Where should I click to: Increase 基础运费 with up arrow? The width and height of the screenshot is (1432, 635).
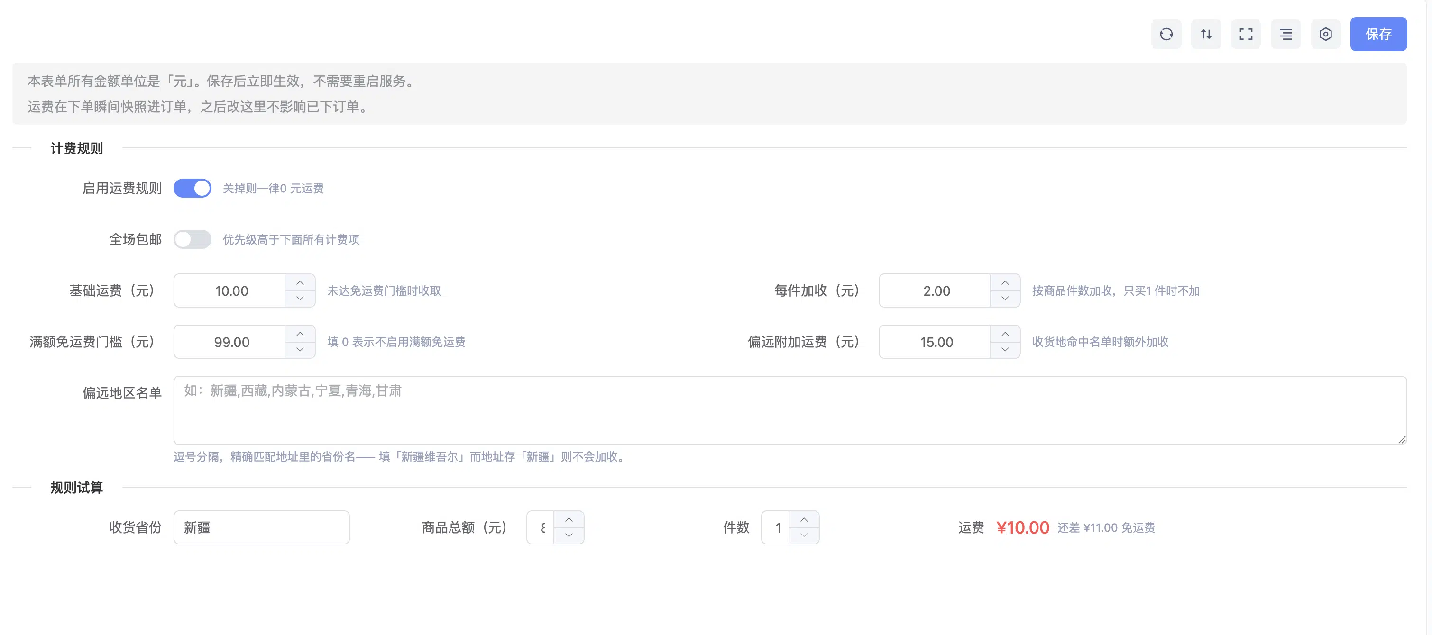click(x=300, y=283)
